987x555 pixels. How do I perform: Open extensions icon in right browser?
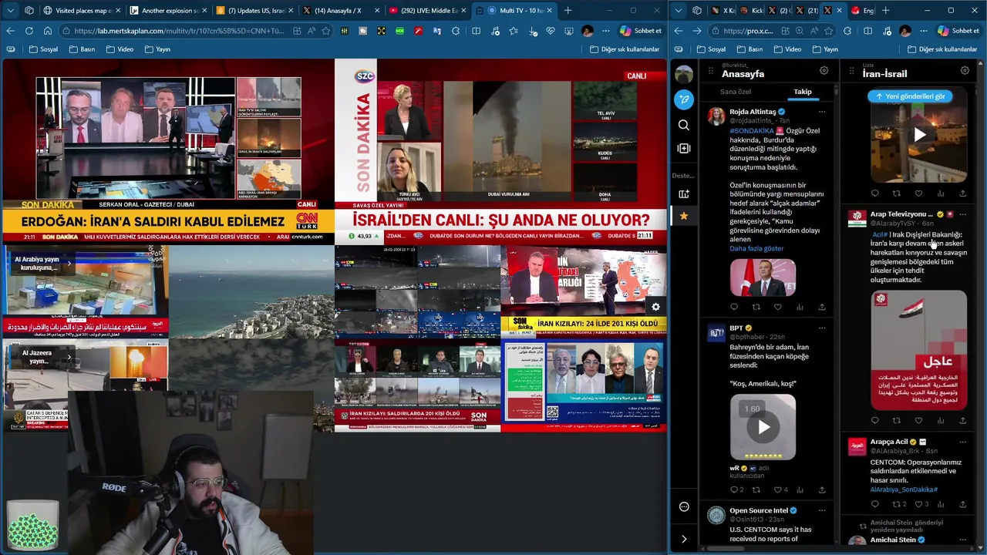pyautogui.click(x=847, y=31)
